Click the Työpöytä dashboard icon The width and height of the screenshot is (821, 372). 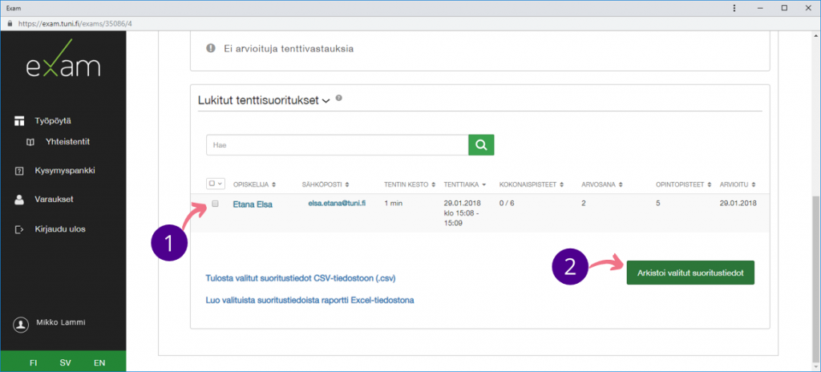click(21, 121)
